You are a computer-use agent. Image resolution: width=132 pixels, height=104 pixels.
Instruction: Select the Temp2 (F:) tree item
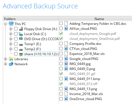pos(33,49)
